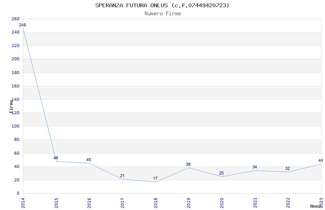Click the 2019 x-axis year label
Viewport: 325px width, 210px height.
coord(188,203)
